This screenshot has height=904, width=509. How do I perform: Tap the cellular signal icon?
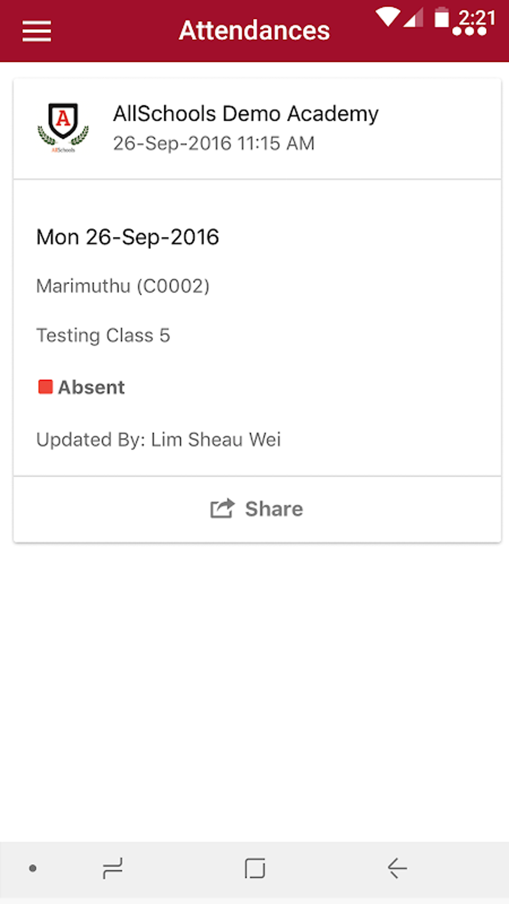pos(413,18)
